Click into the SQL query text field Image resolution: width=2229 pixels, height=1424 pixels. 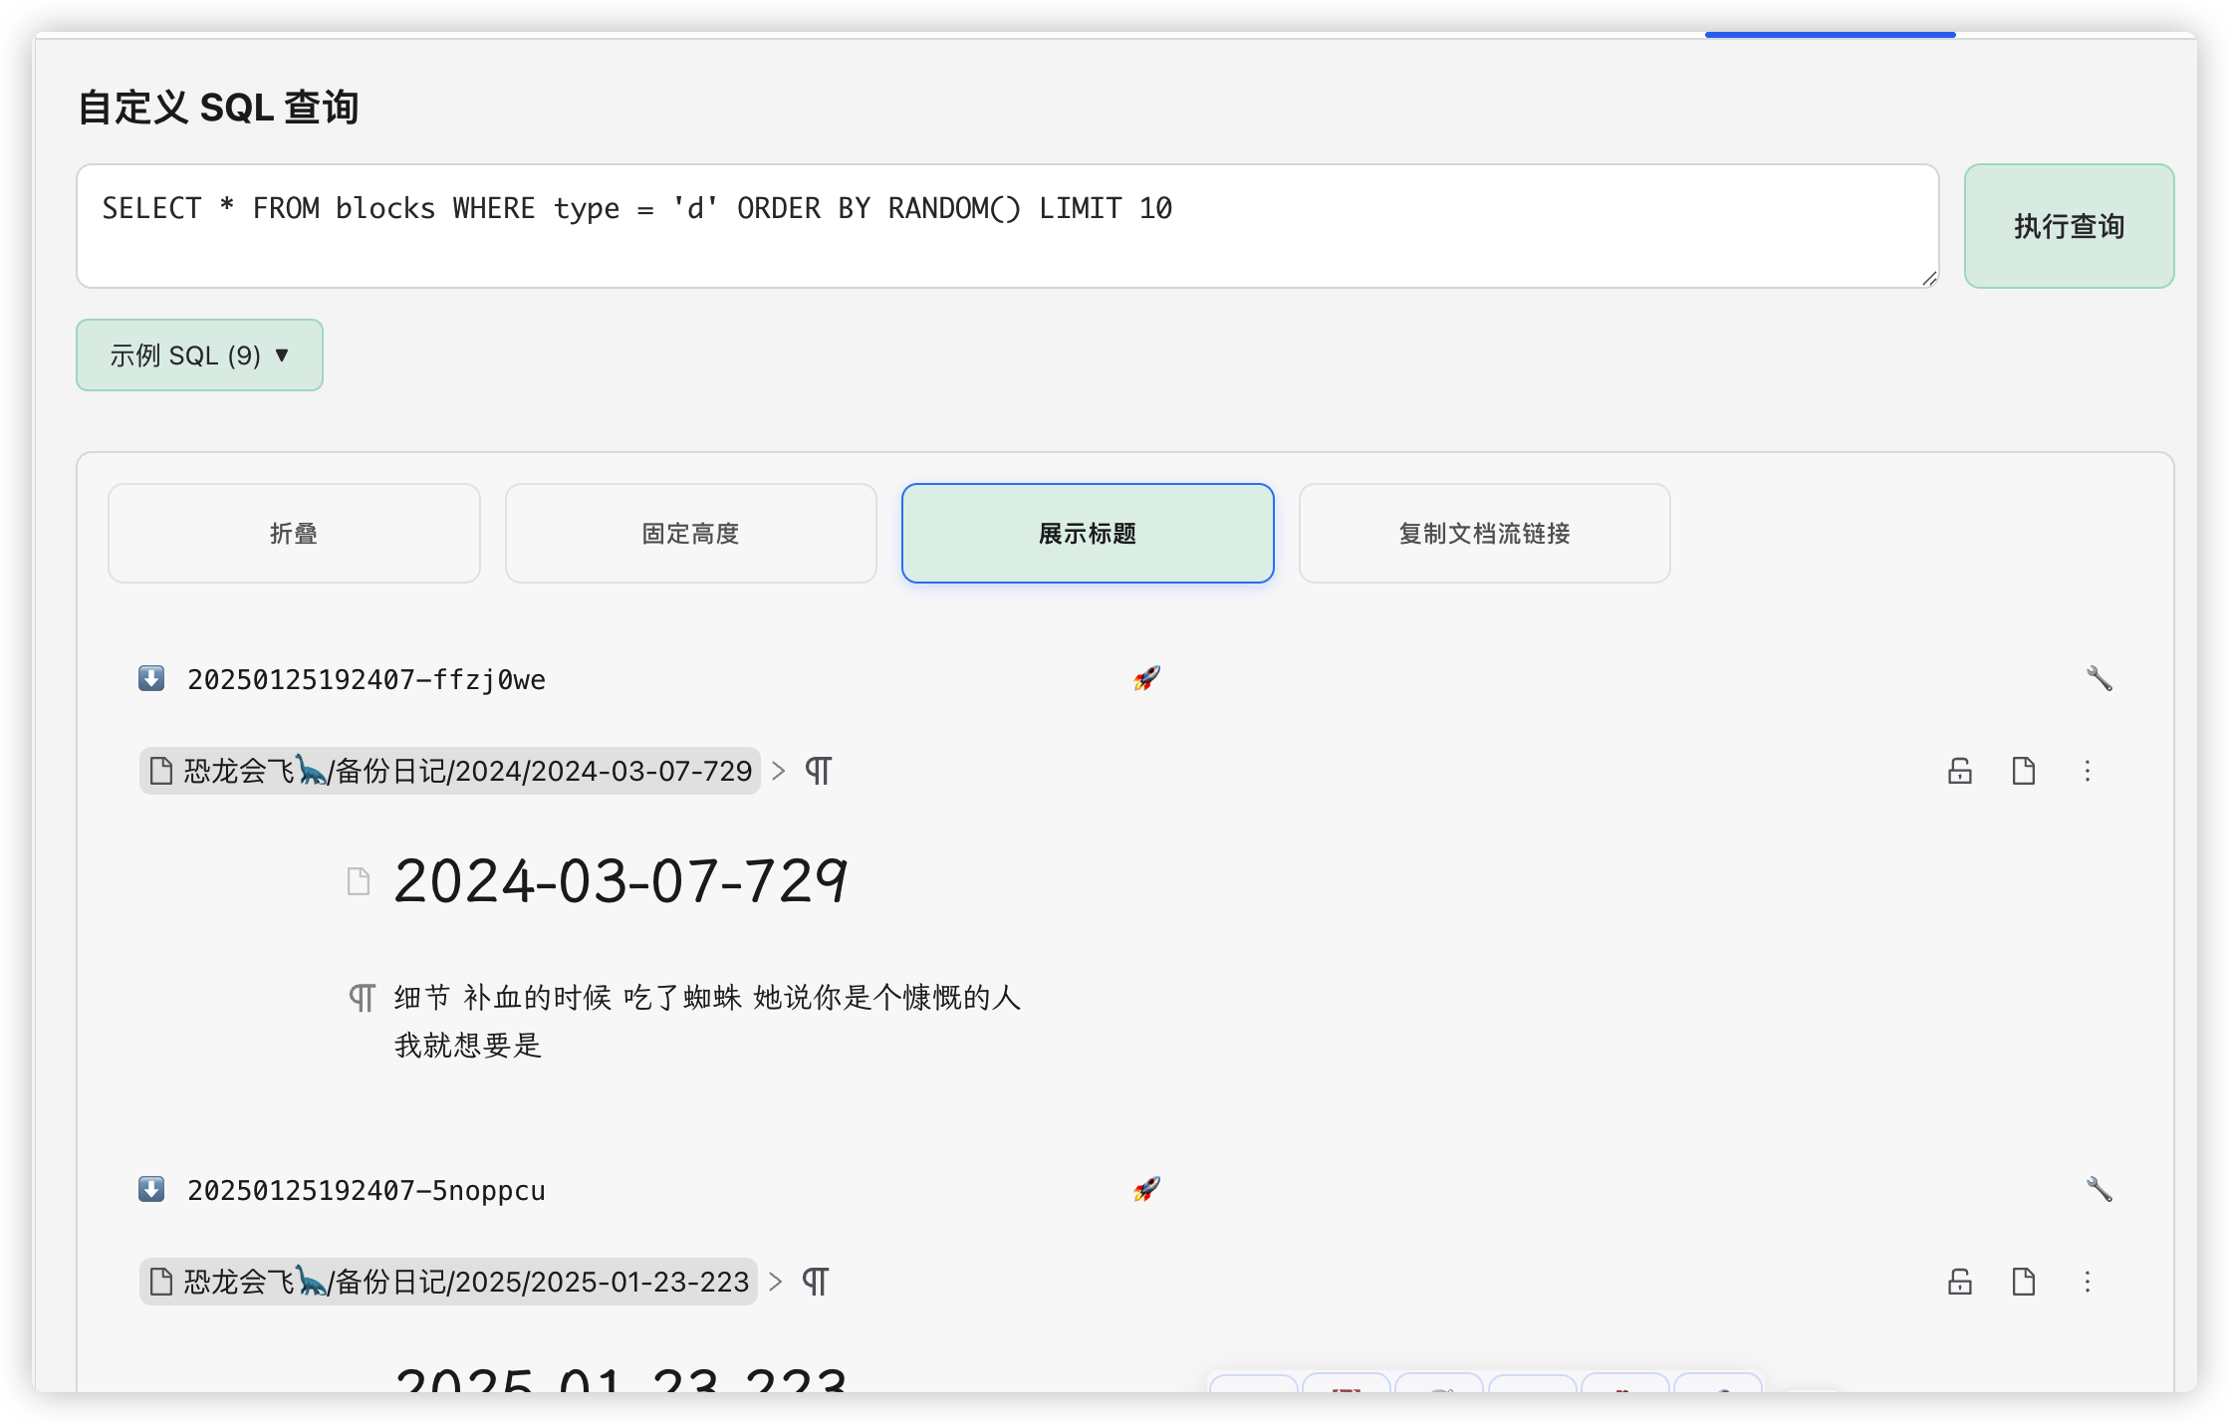pos(1006,227)
